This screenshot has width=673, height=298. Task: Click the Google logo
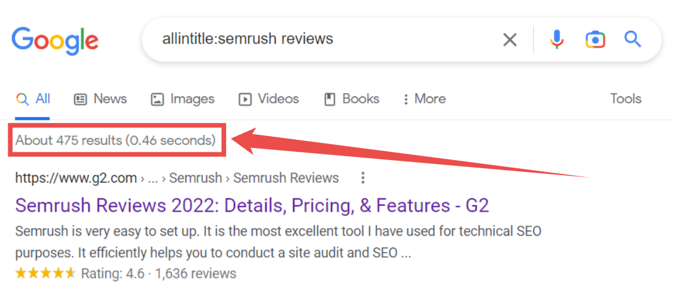(x=55, y=41)
